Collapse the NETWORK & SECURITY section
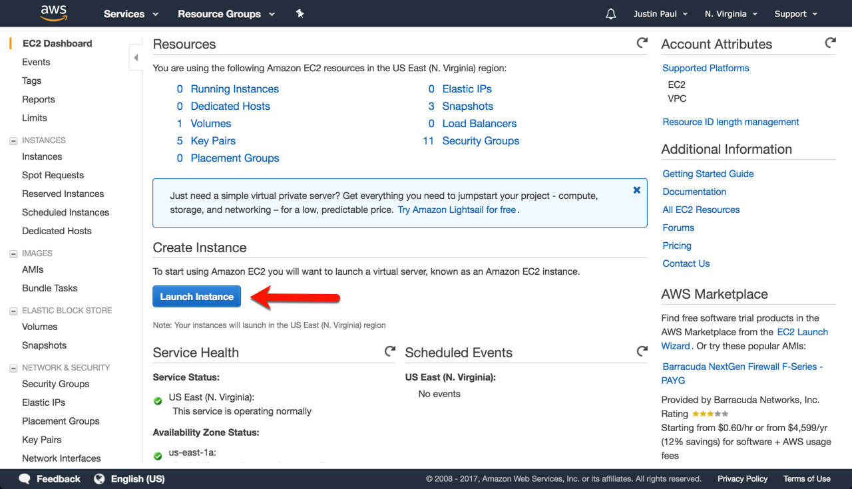852x489 pixels. click(x=13, y=369)
